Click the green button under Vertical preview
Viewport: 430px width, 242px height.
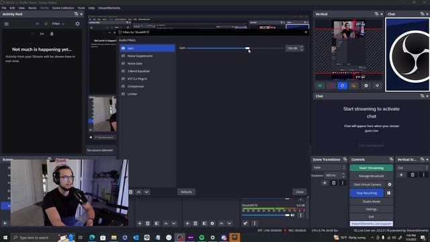[x=320, y=85]
